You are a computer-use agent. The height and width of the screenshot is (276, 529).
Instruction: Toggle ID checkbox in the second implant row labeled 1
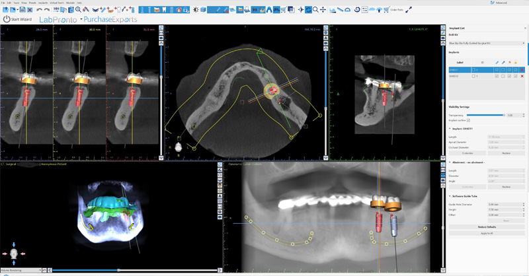point(473,76)
